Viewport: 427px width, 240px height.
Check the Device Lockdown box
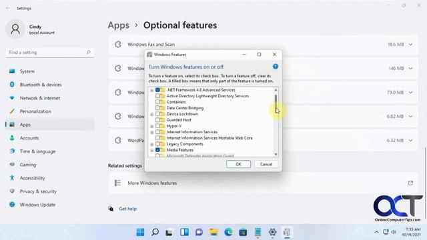[x=157, y=114]
